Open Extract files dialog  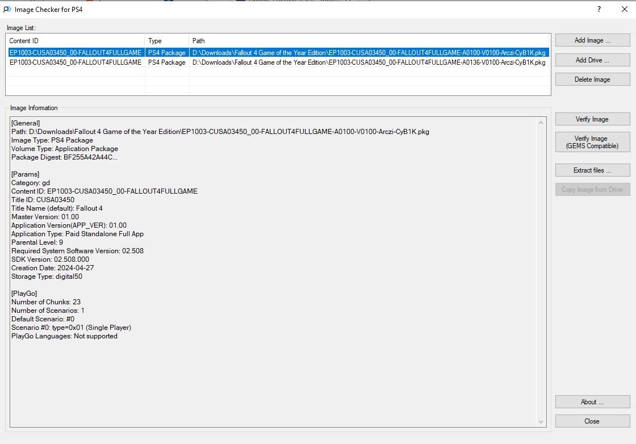(x=592, y=170)
